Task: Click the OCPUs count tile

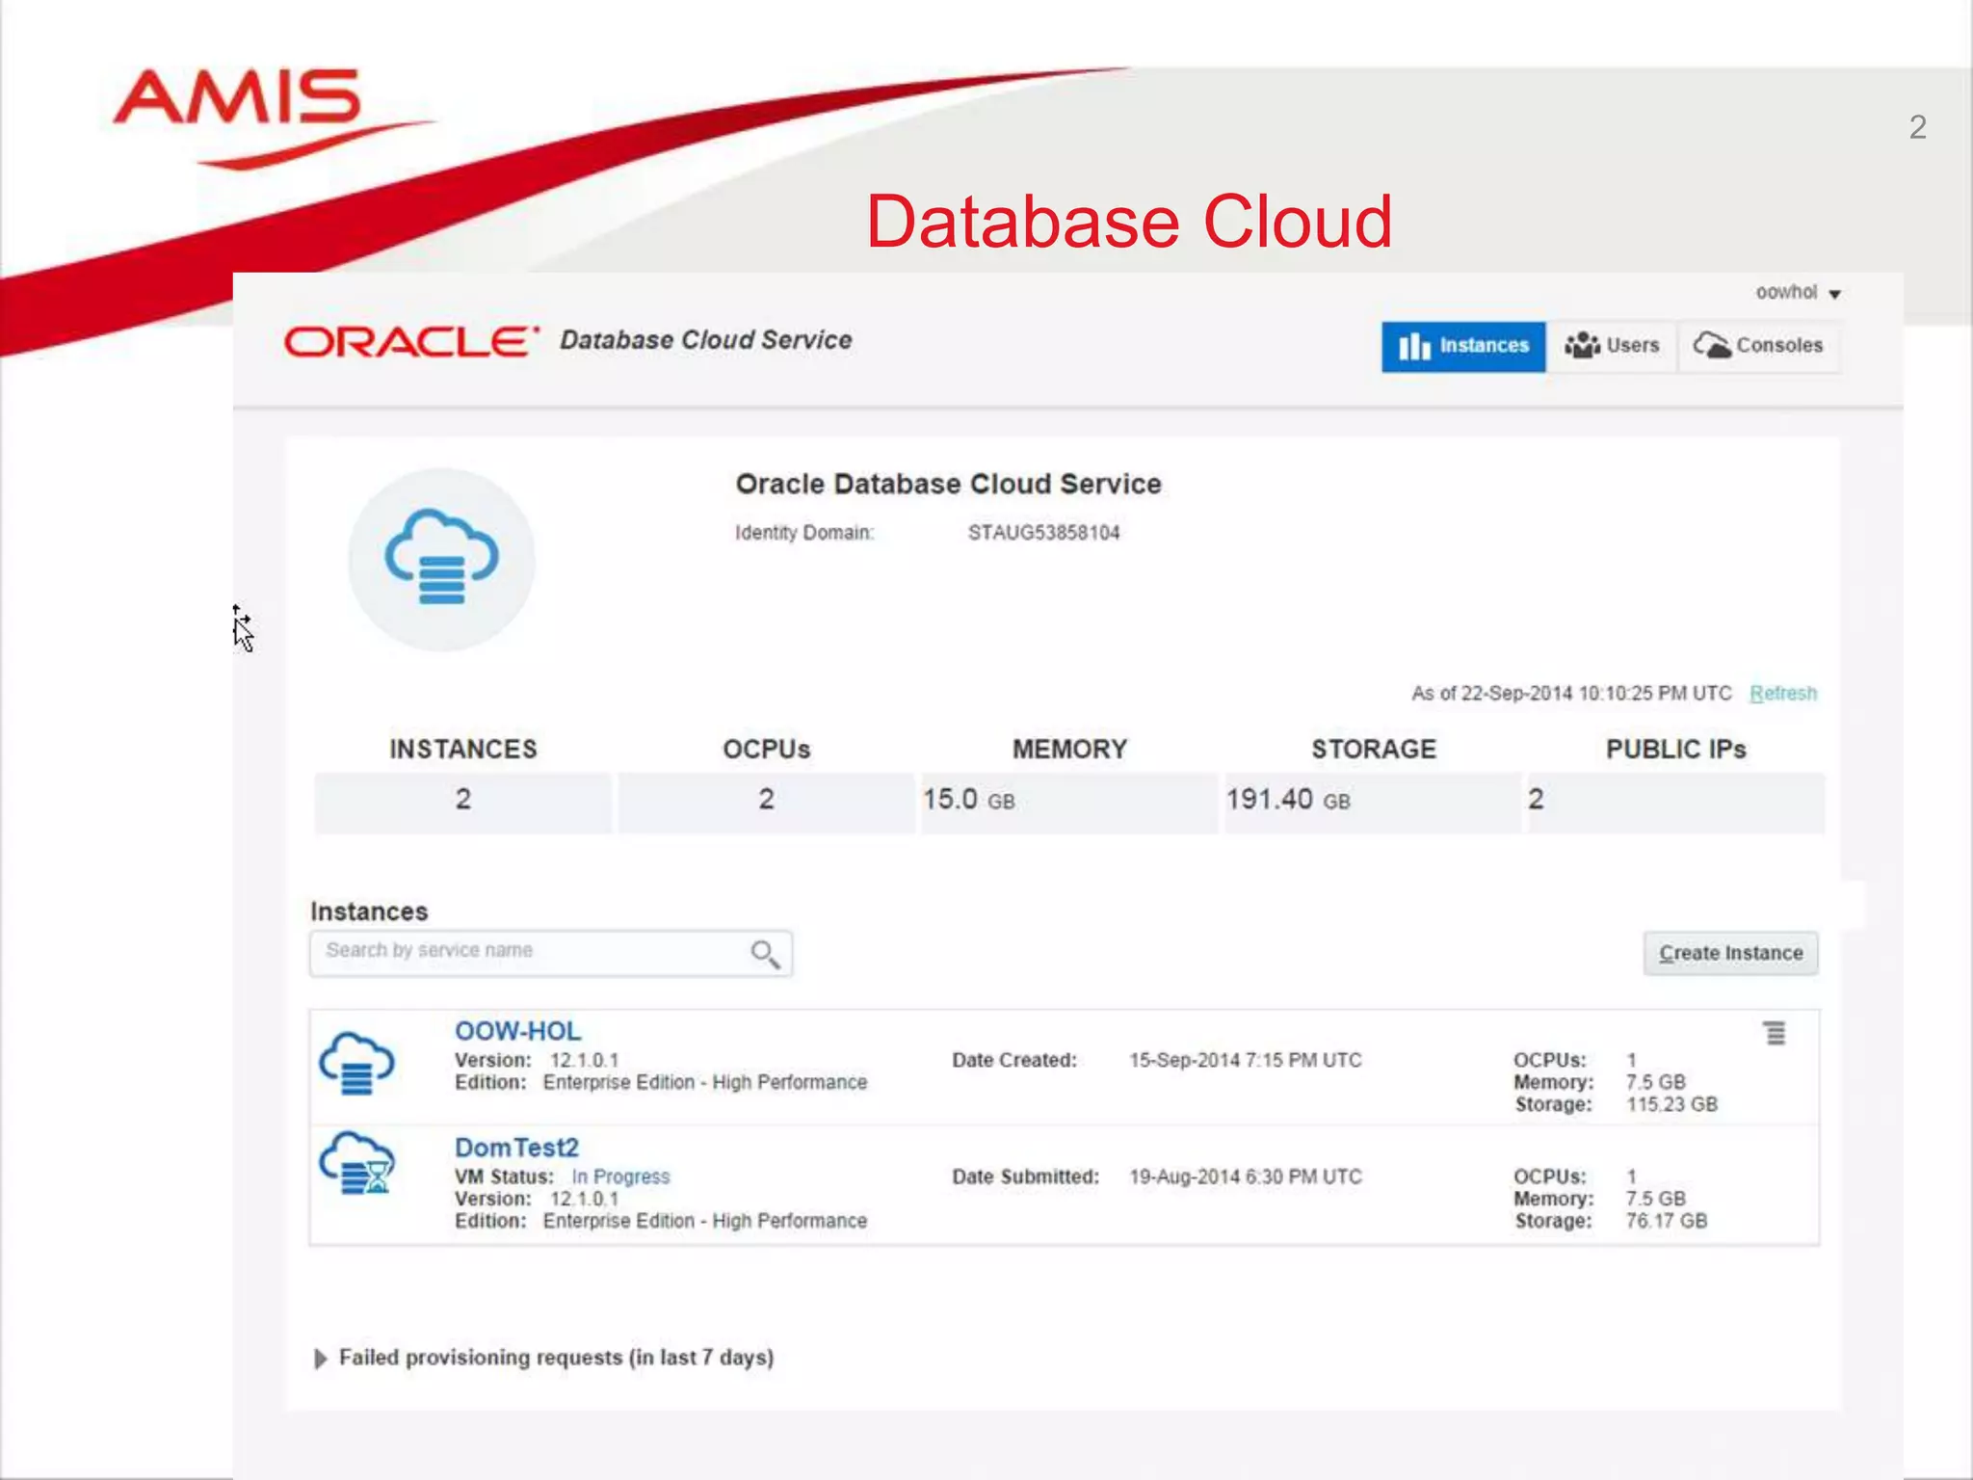Action: (766, 802)
